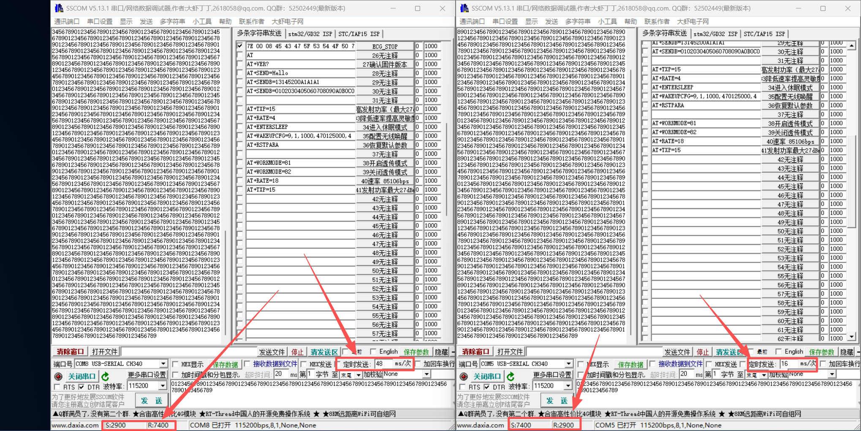Toggle English checkbox in right window
This screenshot has width=861, height=431.
[x=779, y=351]
